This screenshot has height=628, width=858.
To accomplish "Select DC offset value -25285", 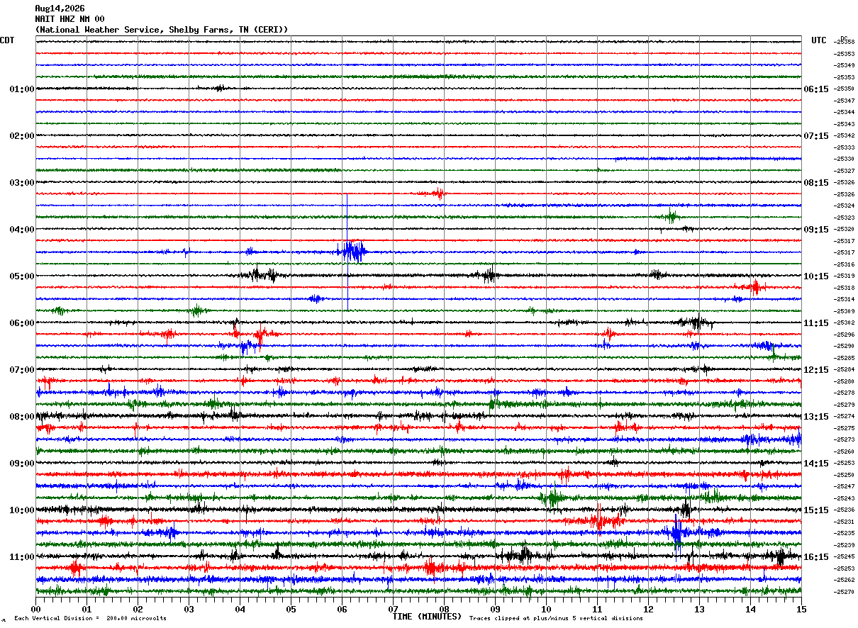I will [x=845, y=358].
